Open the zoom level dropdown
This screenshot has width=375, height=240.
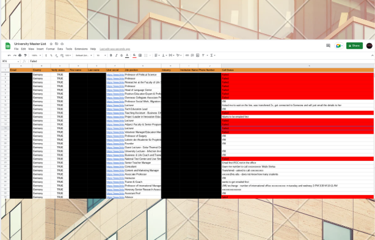click(36, 55)
